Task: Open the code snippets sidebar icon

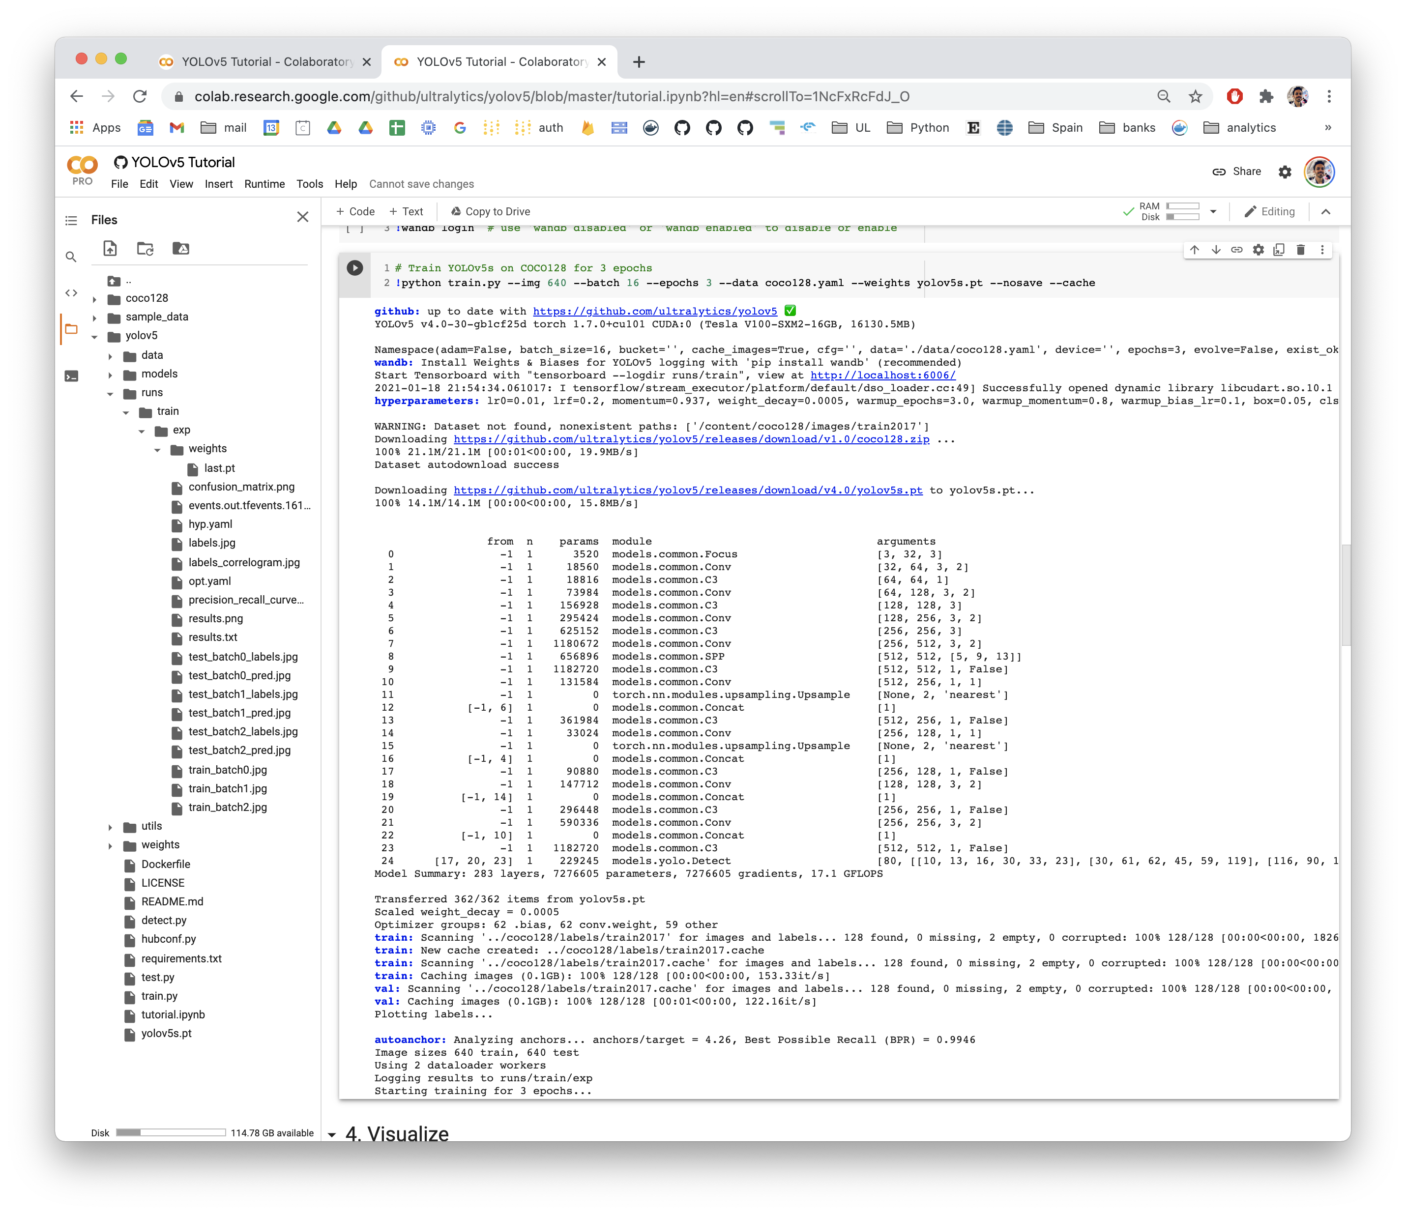Action: [x=71, y=293]
